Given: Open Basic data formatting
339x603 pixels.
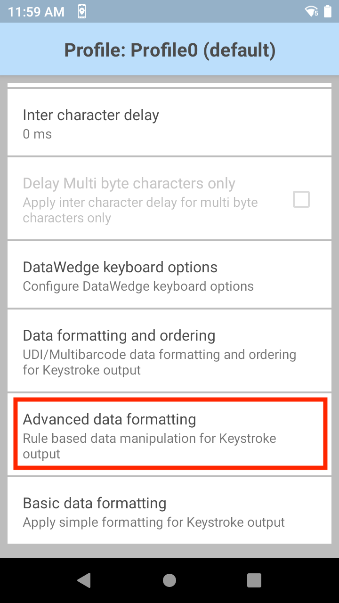Looking at the screenshot, I should pos(169,511).
